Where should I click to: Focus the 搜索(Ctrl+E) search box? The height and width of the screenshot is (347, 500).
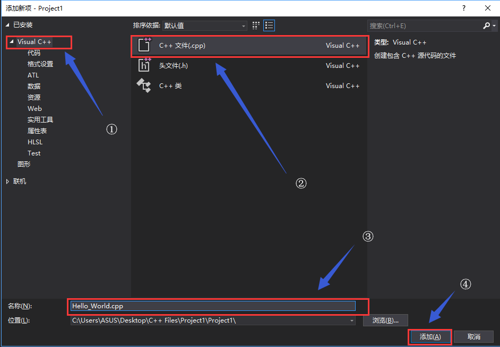click(425, 26)
